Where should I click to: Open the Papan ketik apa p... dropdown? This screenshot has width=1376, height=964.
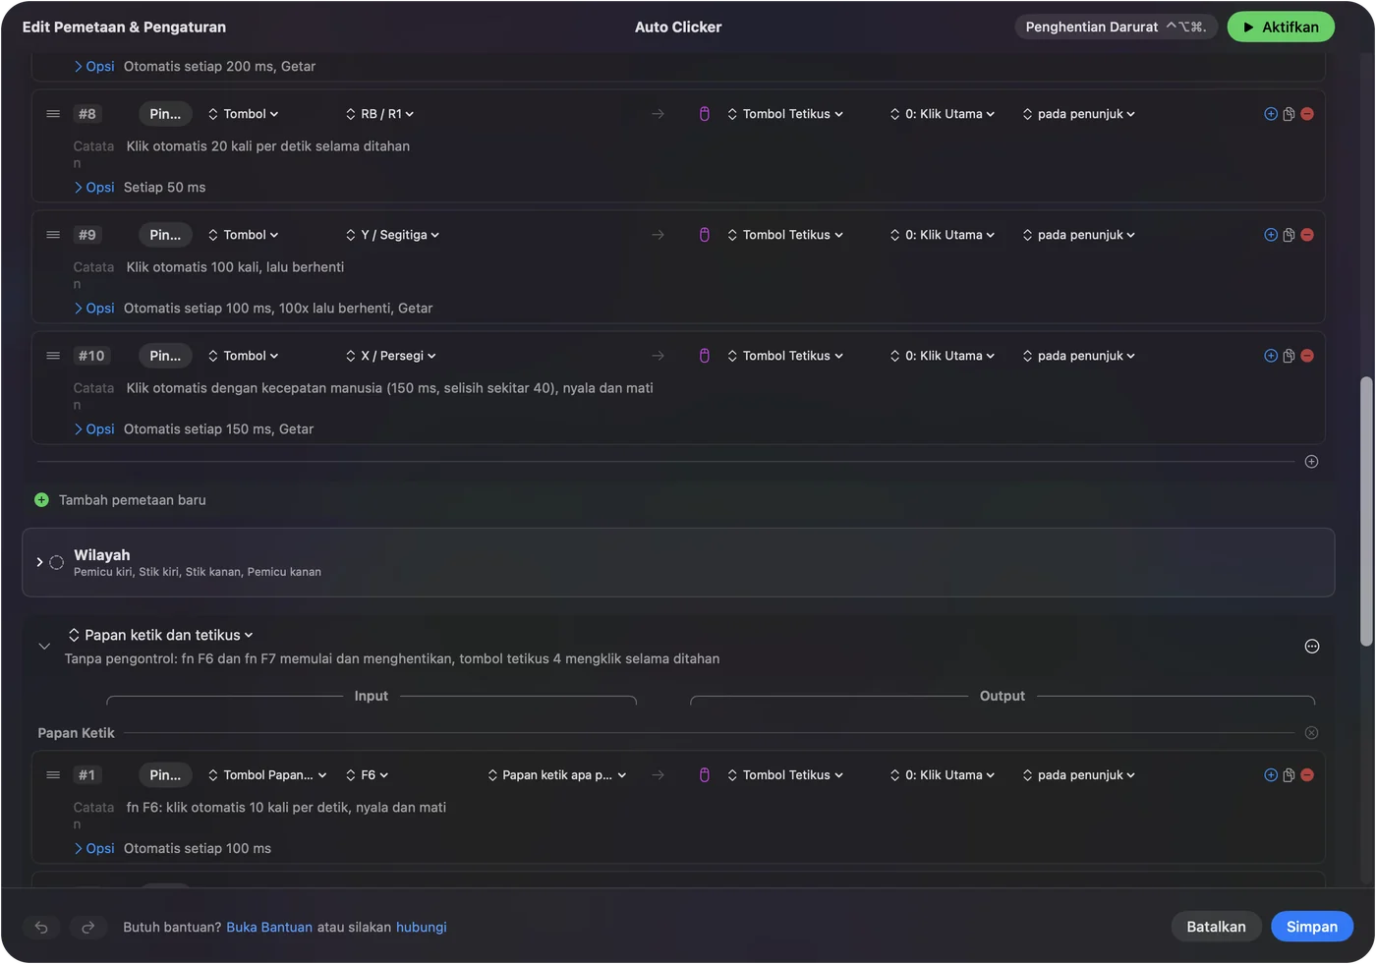point(557,775)
